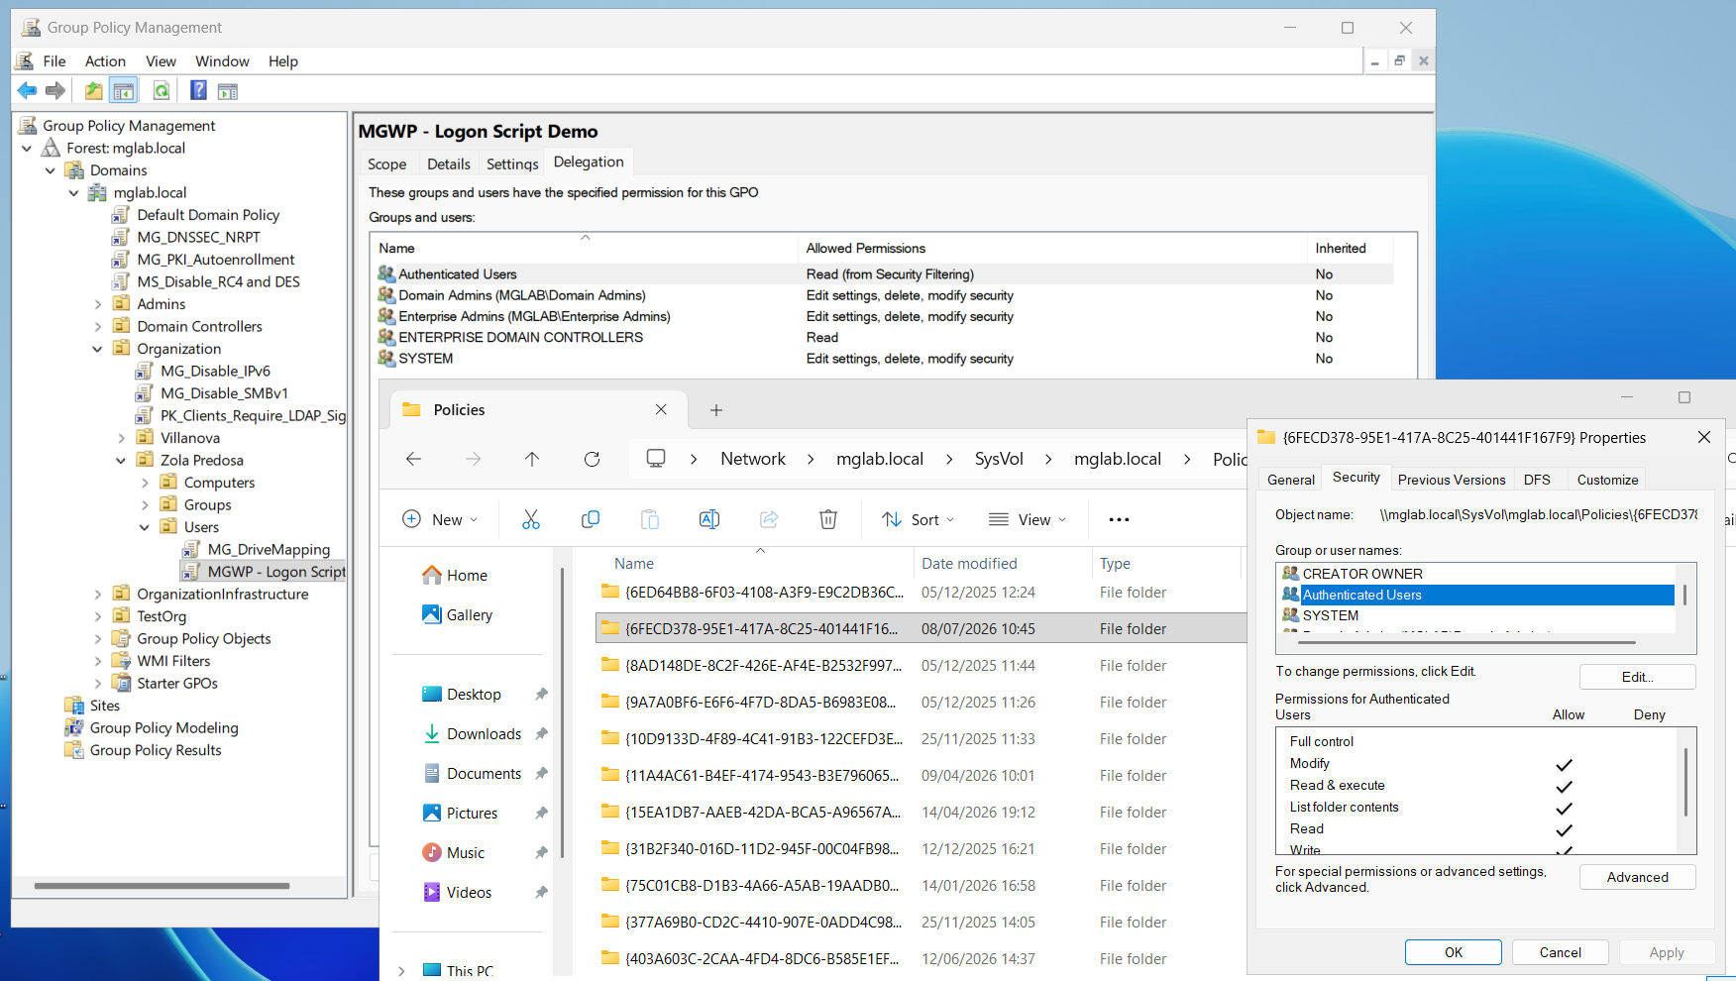
Task: Open the Sort dropdown in Explorer
Action: click(x=919, y=519)
